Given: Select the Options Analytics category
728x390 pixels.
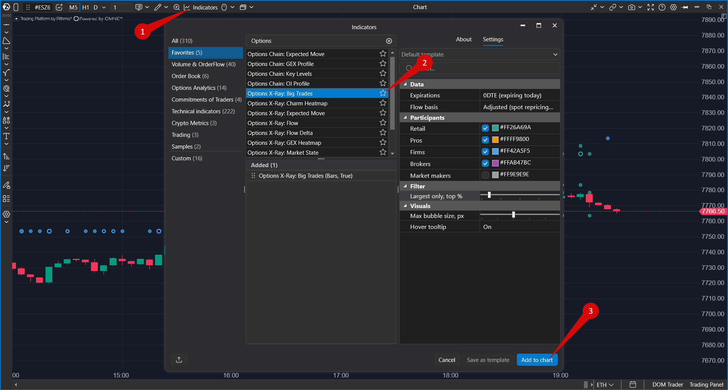Looking at the screenshot, I should [199, 88].
